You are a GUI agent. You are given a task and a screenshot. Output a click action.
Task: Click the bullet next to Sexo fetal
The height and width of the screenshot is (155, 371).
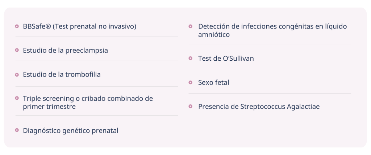point(191,82)
